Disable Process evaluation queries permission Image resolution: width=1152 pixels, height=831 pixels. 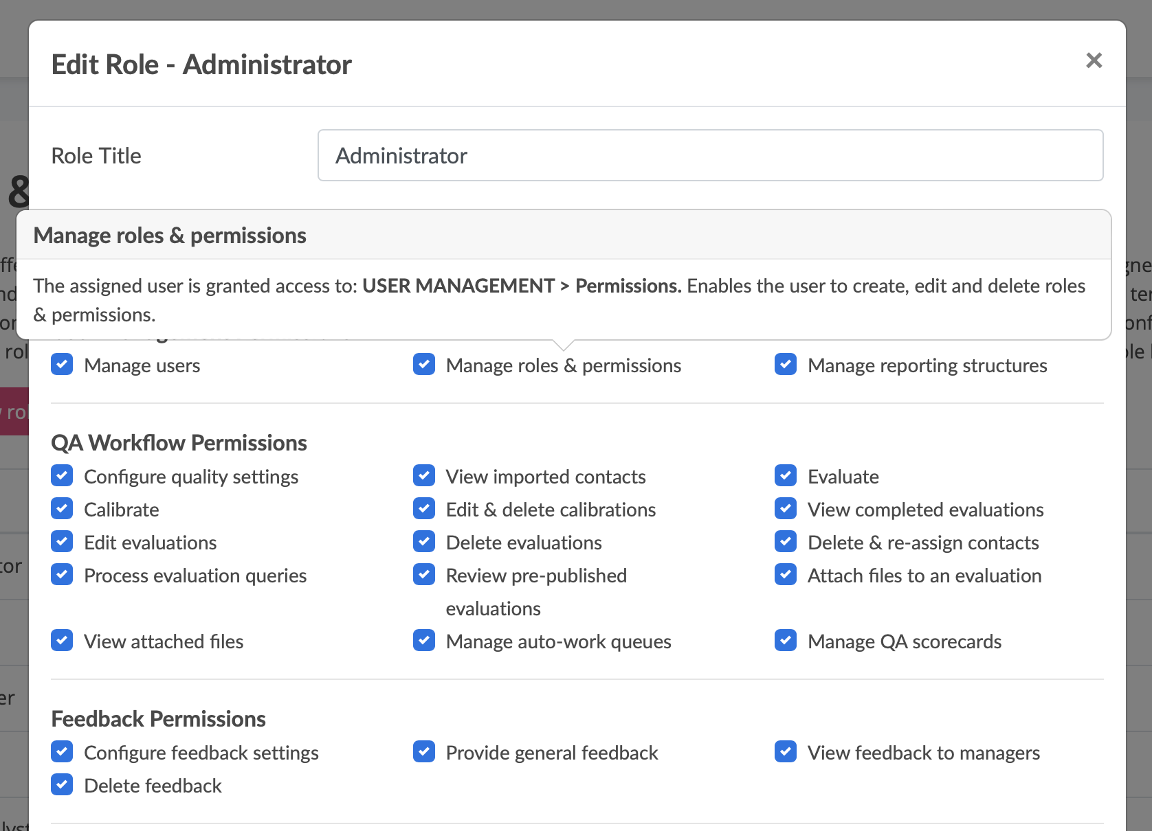[x=62, y=575]
